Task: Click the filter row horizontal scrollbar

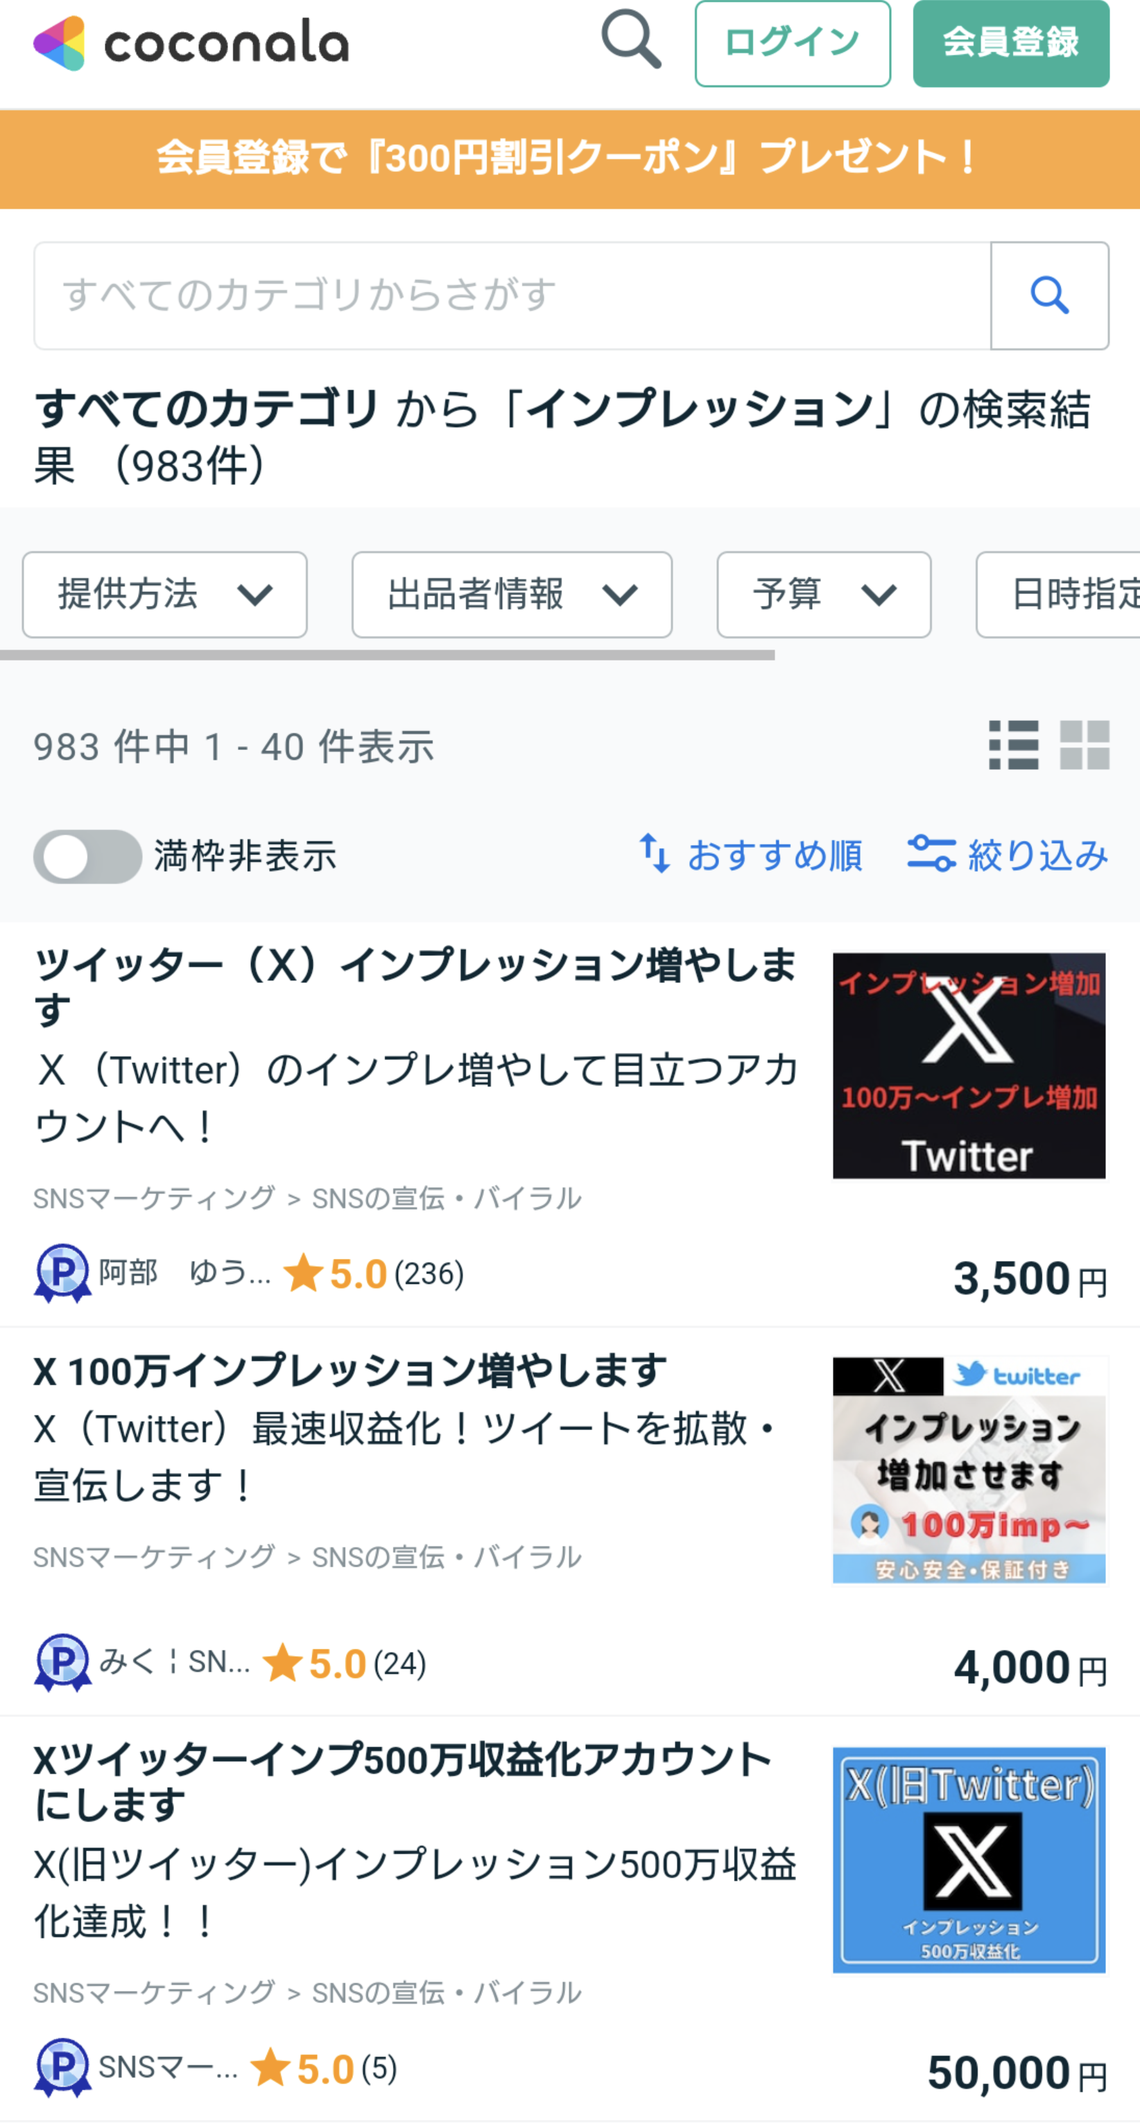Action: (x=388, y=654)
